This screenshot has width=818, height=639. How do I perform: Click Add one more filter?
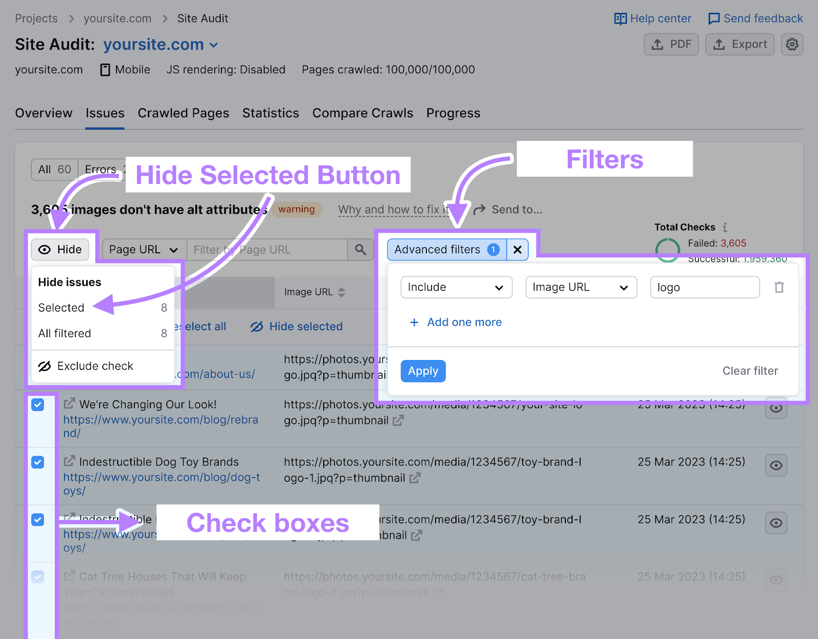pos(456,322)
